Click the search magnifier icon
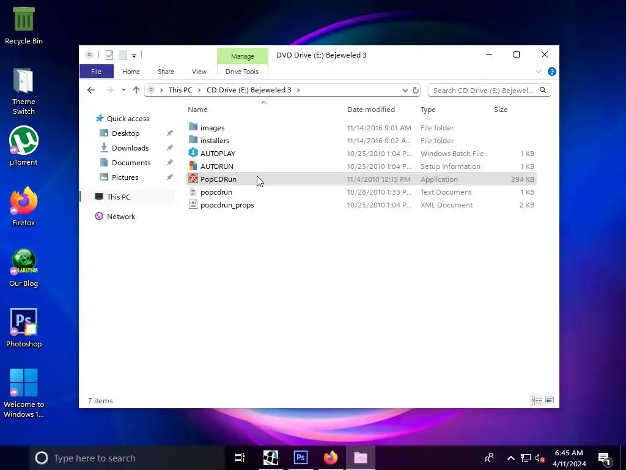Image resolution: width=626 pixels, height=470 pixels. click(543, 90)
